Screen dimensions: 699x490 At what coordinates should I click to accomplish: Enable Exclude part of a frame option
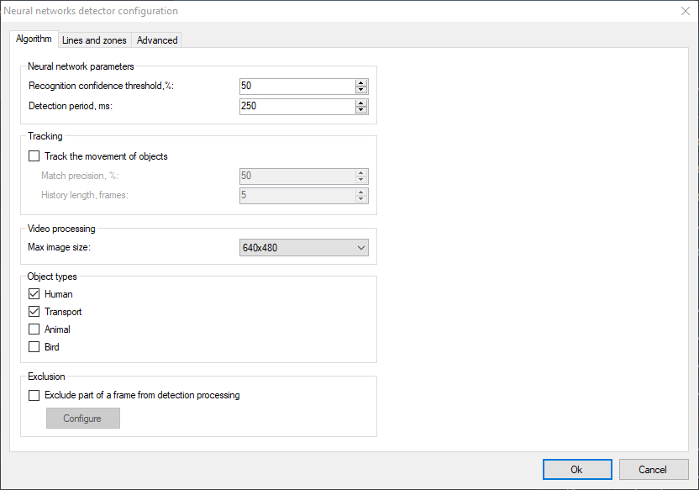[x=34, y=395]
